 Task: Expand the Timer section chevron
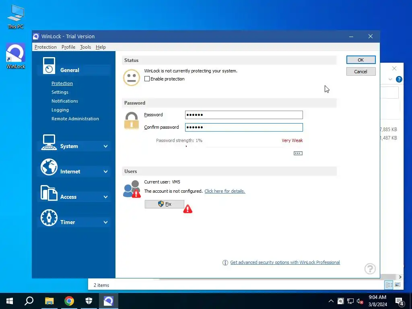pos(106,222)
